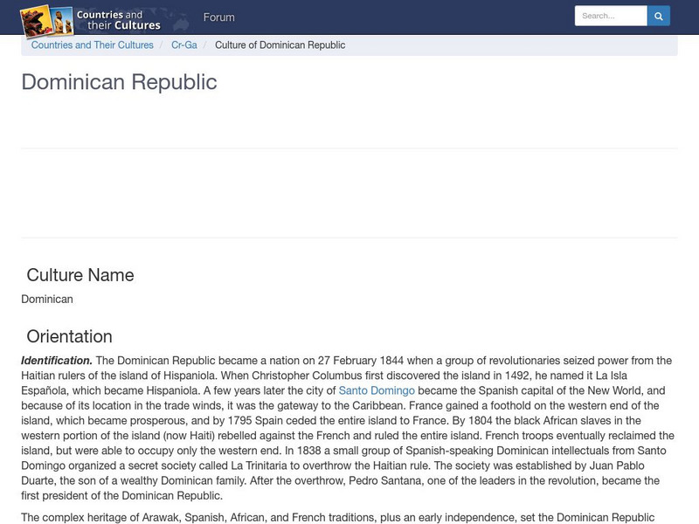This screenshot has width=699, height=524.
Task: Open the Countries and Their Cultures breadcrumb link
Action: tap(93, 45)
